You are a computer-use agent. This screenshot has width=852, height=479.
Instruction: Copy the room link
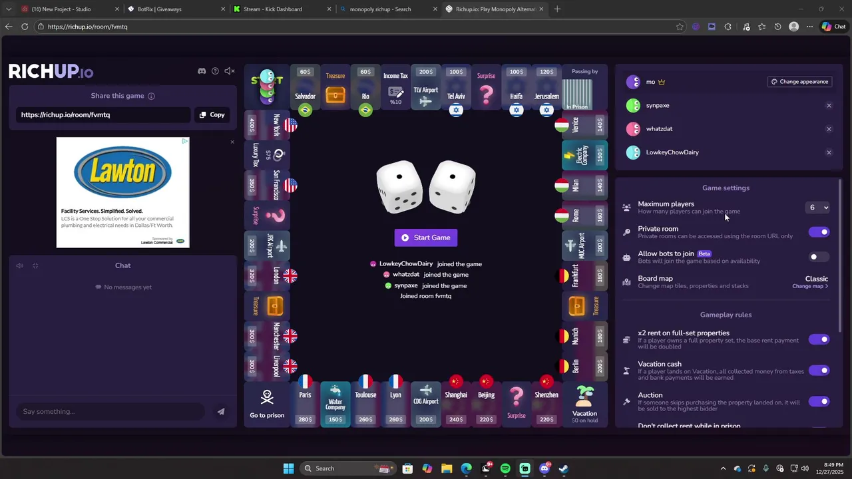point(212,114)
